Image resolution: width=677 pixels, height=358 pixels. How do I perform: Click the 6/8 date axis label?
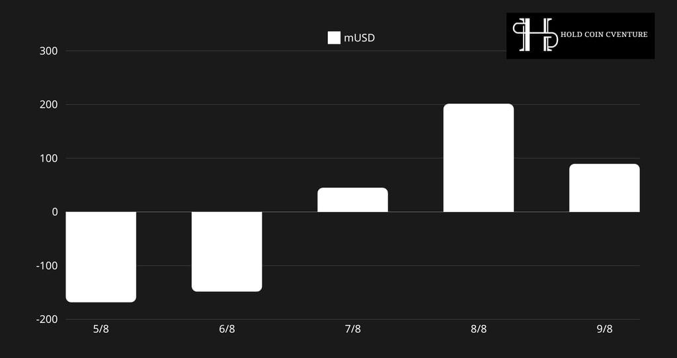pyautogui.click(x=227, y=329)
